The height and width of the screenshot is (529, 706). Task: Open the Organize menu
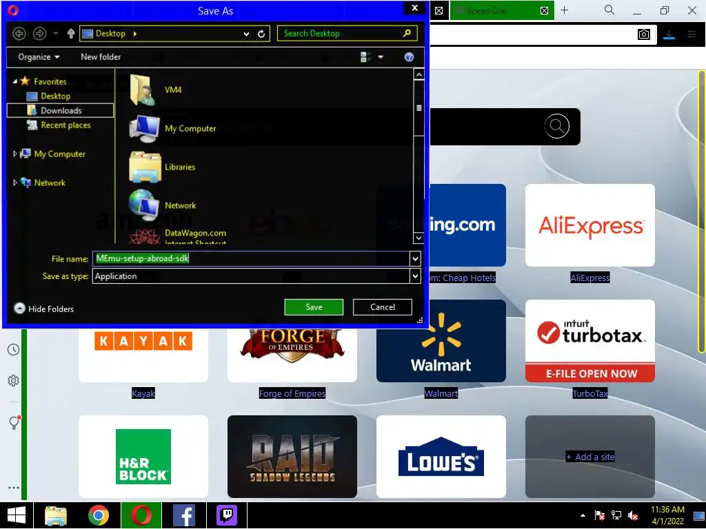click(x=39, y=56)
